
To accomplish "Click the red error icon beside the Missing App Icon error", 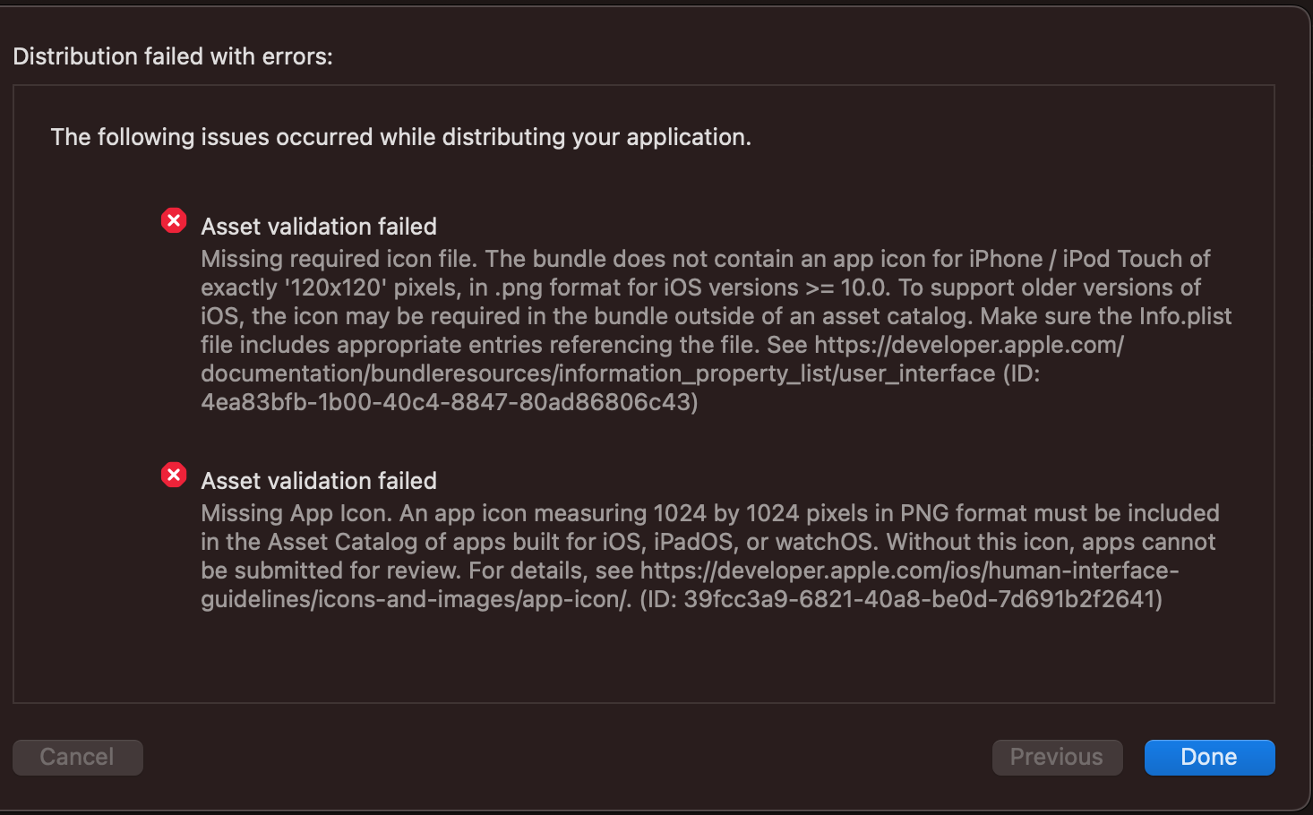I will (x=174, y=475).
